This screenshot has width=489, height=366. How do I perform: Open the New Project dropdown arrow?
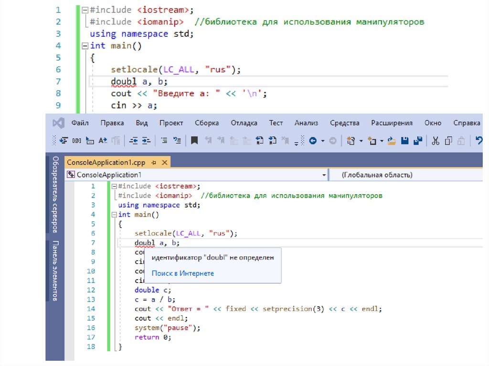(x=361, y=141)
